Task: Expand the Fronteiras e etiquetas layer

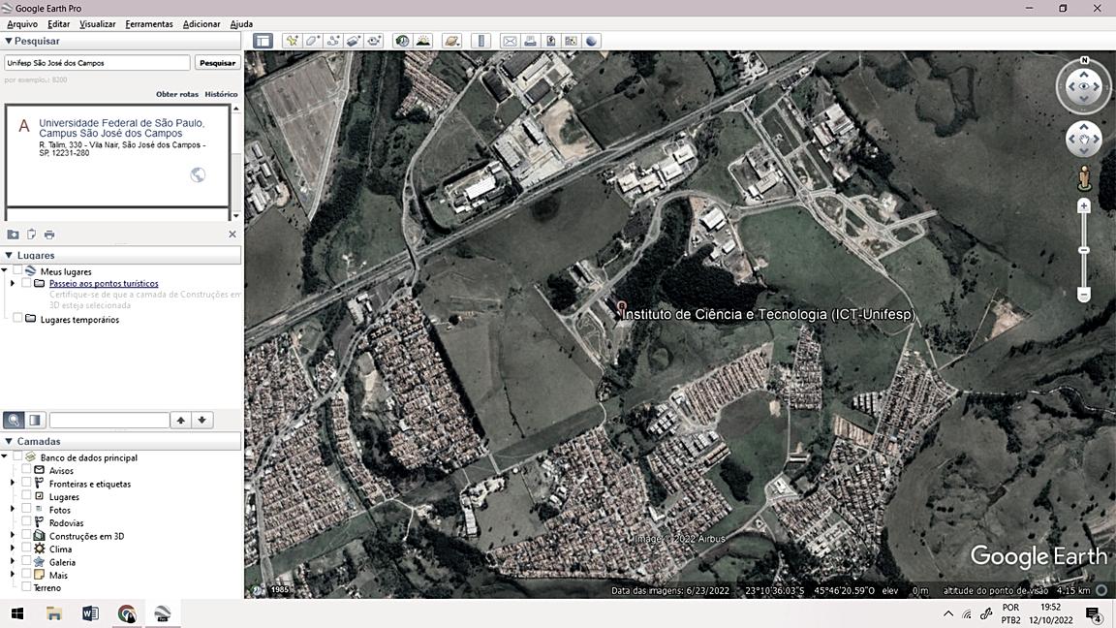Action: [x=12, y=484]
